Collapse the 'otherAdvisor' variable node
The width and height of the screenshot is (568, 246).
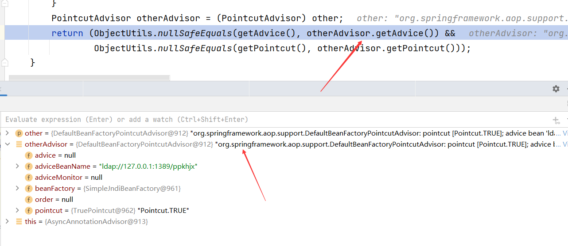[x=7, y=144]
